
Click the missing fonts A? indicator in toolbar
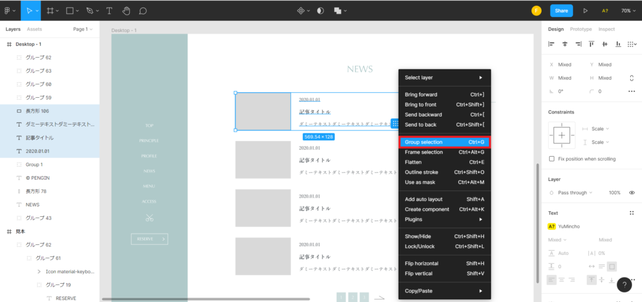click(x=605, y=11)
